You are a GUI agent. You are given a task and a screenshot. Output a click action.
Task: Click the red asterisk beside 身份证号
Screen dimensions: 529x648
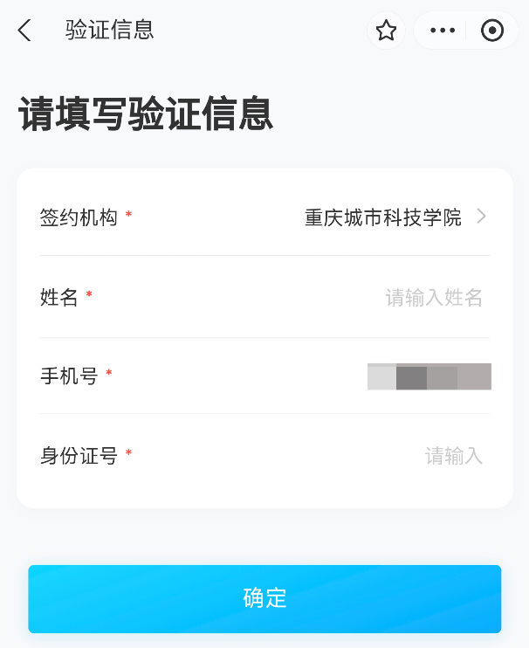tap(128, 452)
